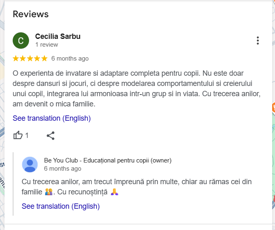The height and width of the screenshot is (230, 275).
Task: Click the Be You Club owner name
Action: click(x=108, y=160)
